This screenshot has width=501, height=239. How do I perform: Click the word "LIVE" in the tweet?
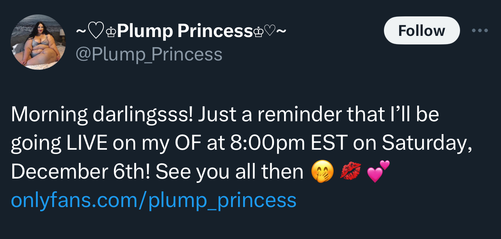click(x=87, y=144)
